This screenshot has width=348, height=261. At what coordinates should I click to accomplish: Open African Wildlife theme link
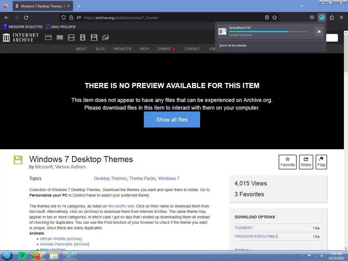coord(53,239)
